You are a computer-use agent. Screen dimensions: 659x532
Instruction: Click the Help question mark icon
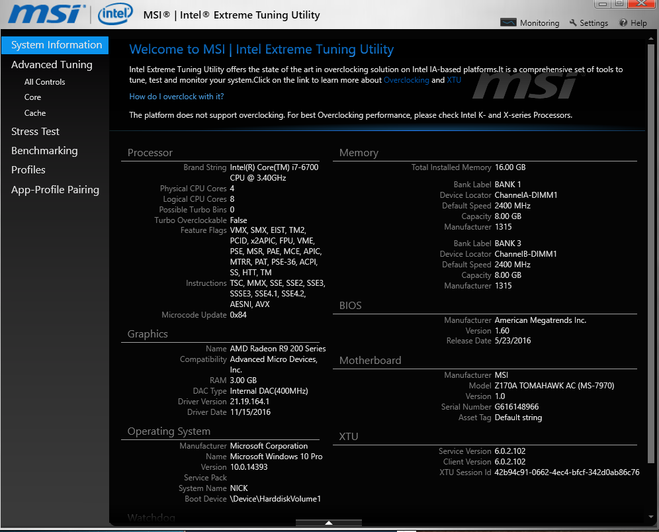[623, 22]
